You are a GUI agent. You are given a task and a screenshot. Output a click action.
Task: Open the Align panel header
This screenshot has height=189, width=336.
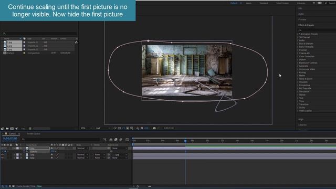click(x=301, y=119)
